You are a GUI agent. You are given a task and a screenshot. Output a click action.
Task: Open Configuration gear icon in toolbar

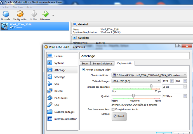pyautogui.click(x=20, y=14)
